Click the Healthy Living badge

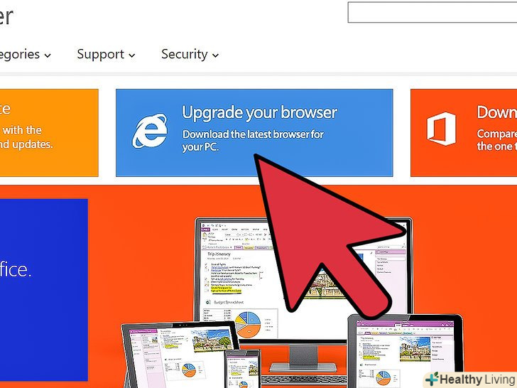[x=471, y=379]
